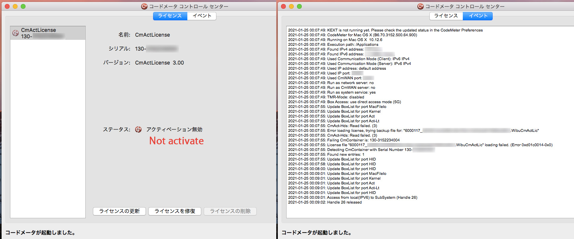574x239 pixels.
Task: Click the 'Detecting CmContainer with Serial Number' log line
Action: coord(362,150)
